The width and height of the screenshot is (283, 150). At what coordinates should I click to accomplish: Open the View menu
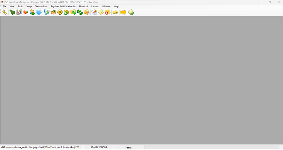[x=12, y=6]
